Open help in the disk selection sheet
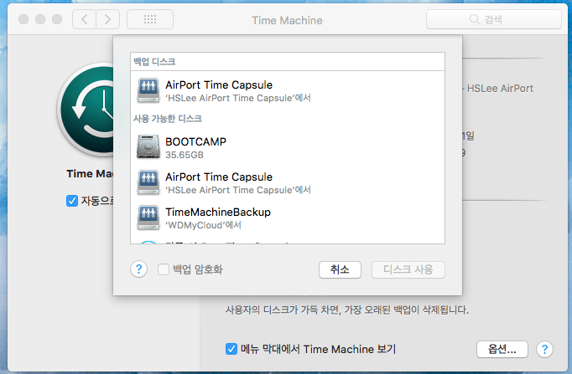Viewport: 572px width, 374px height. [138, 269]
